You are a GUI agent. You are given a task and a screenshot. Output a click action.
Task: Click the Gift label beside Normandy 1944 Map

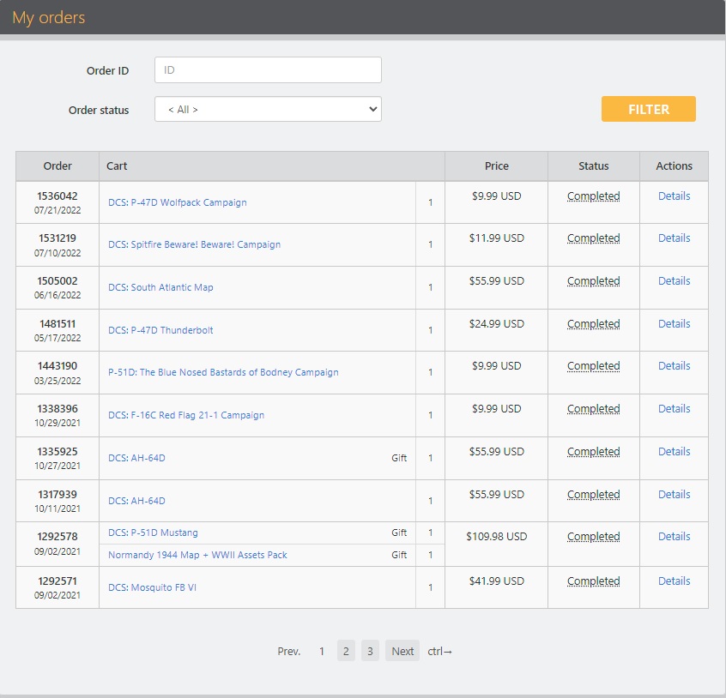pyautogui.click(x=399, y=555)
